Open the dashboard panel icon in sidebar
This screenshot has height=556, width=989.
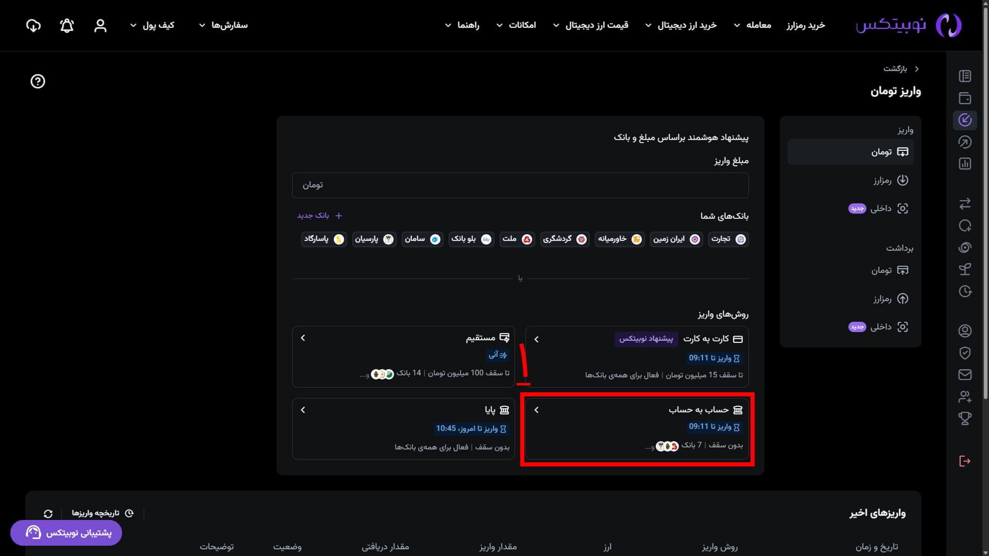tap(965, 76)
